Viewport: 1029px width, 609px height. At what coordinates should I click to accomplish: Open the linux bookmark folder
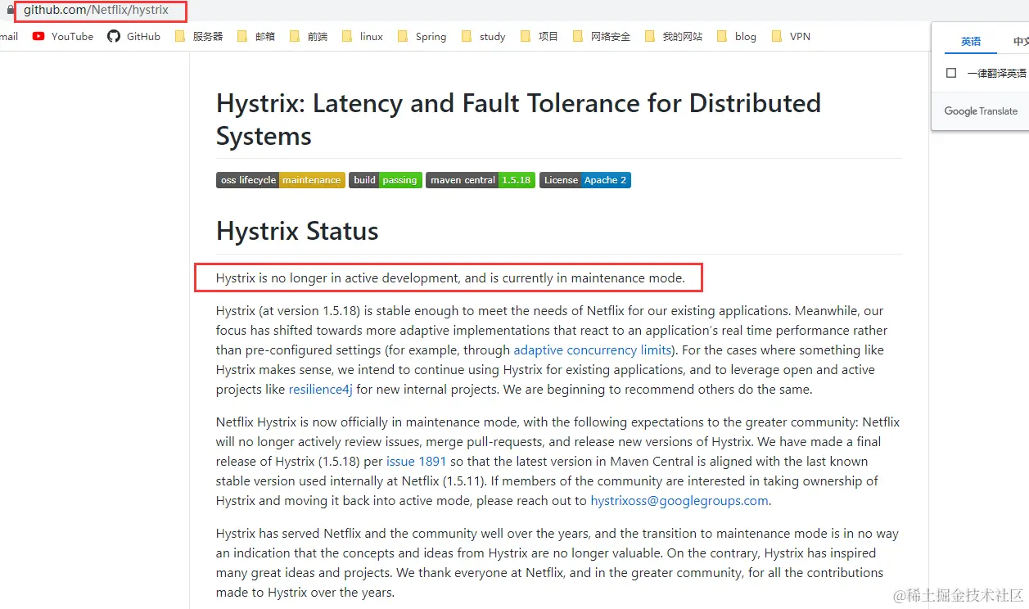(x=363, y=36)
